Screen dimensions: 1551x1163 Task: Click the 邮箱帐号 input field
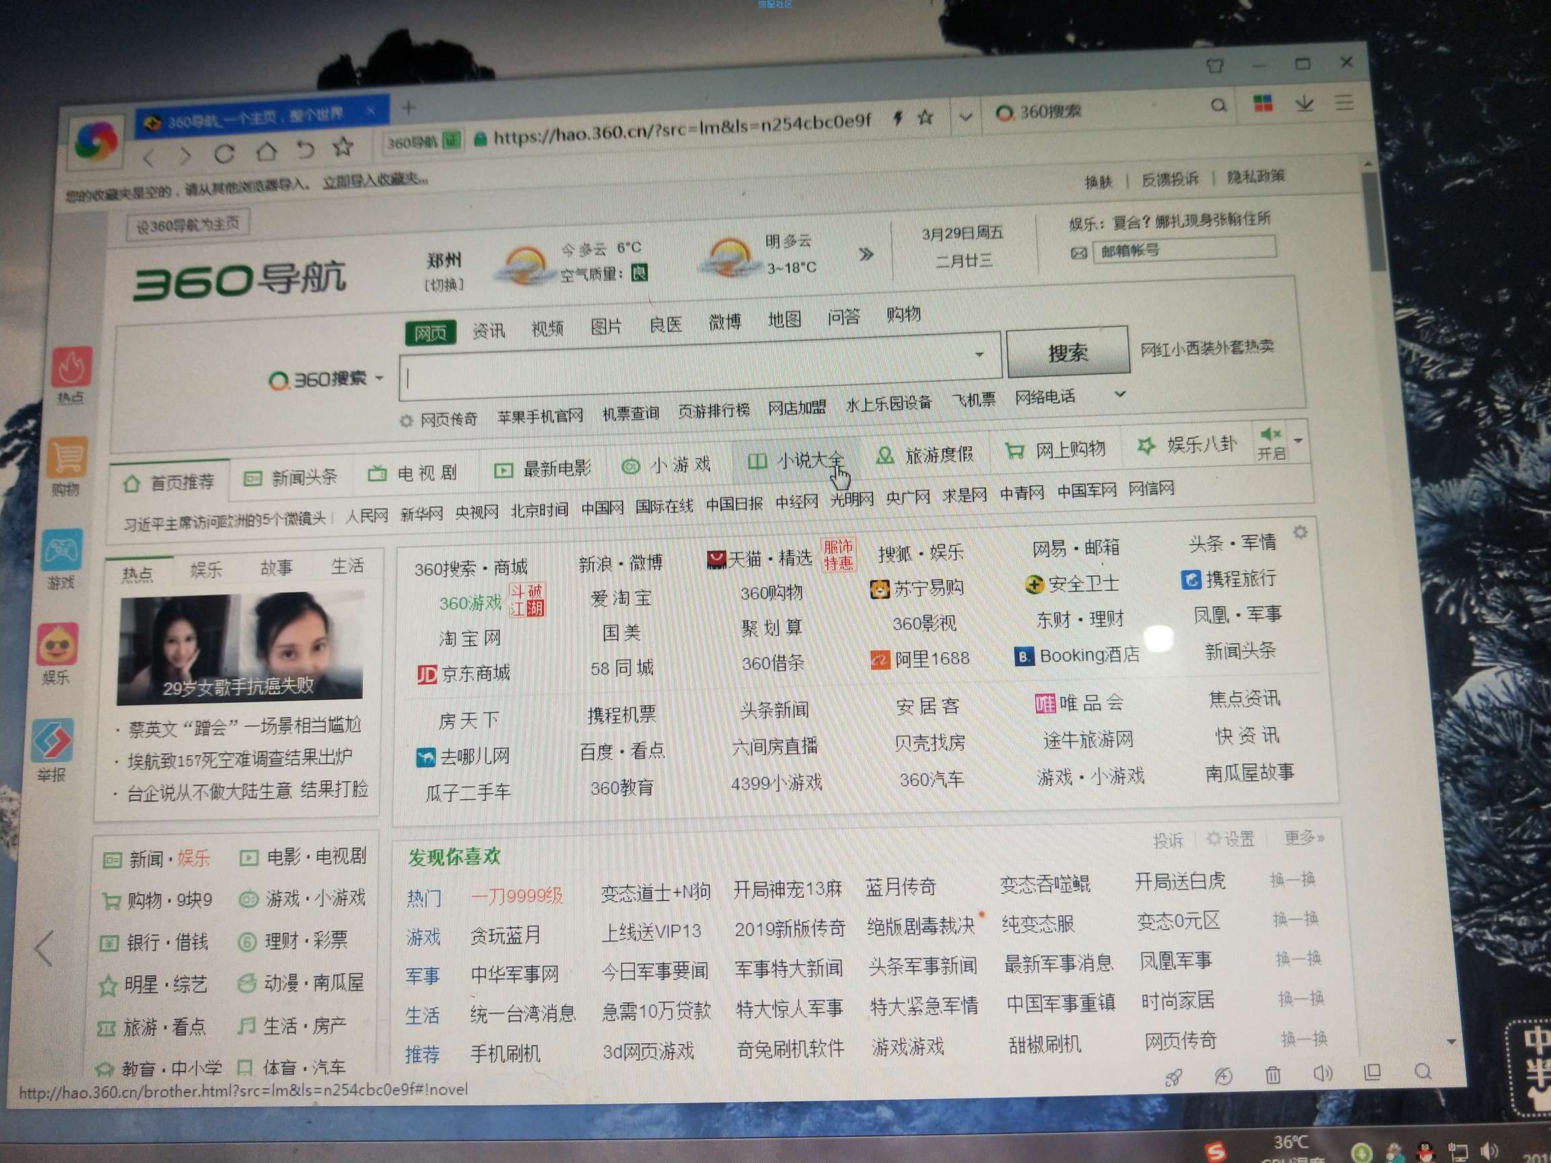coord(1185,249)
